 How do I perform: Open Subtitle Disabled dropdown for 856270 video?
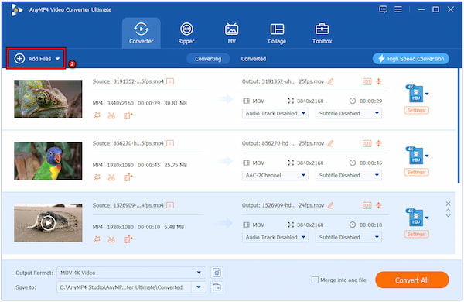(349, 175)
